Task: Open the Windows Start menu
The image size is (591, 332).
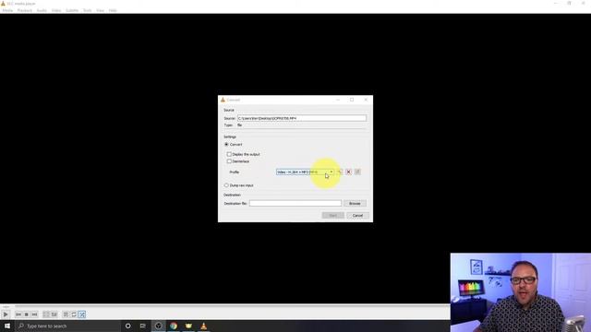Action: (7, 326)
